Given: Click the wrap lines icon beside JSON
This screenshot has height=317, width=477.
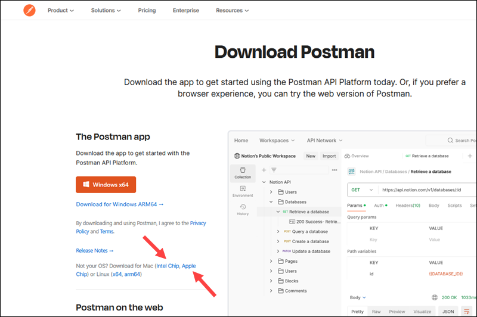Looking at the screenshot, I should tap(466, 312).
